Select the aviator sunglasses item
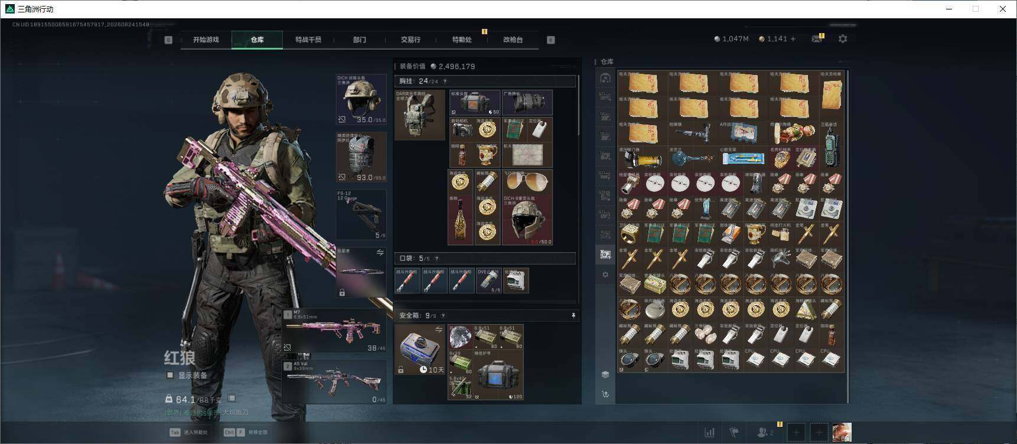 tap(527, 182)
